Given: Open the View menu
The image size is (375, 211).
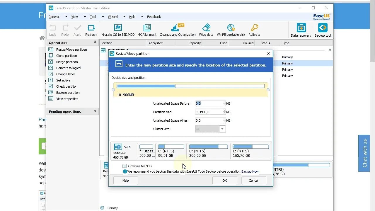Looking at the screenshot, I should click(74, 17).
